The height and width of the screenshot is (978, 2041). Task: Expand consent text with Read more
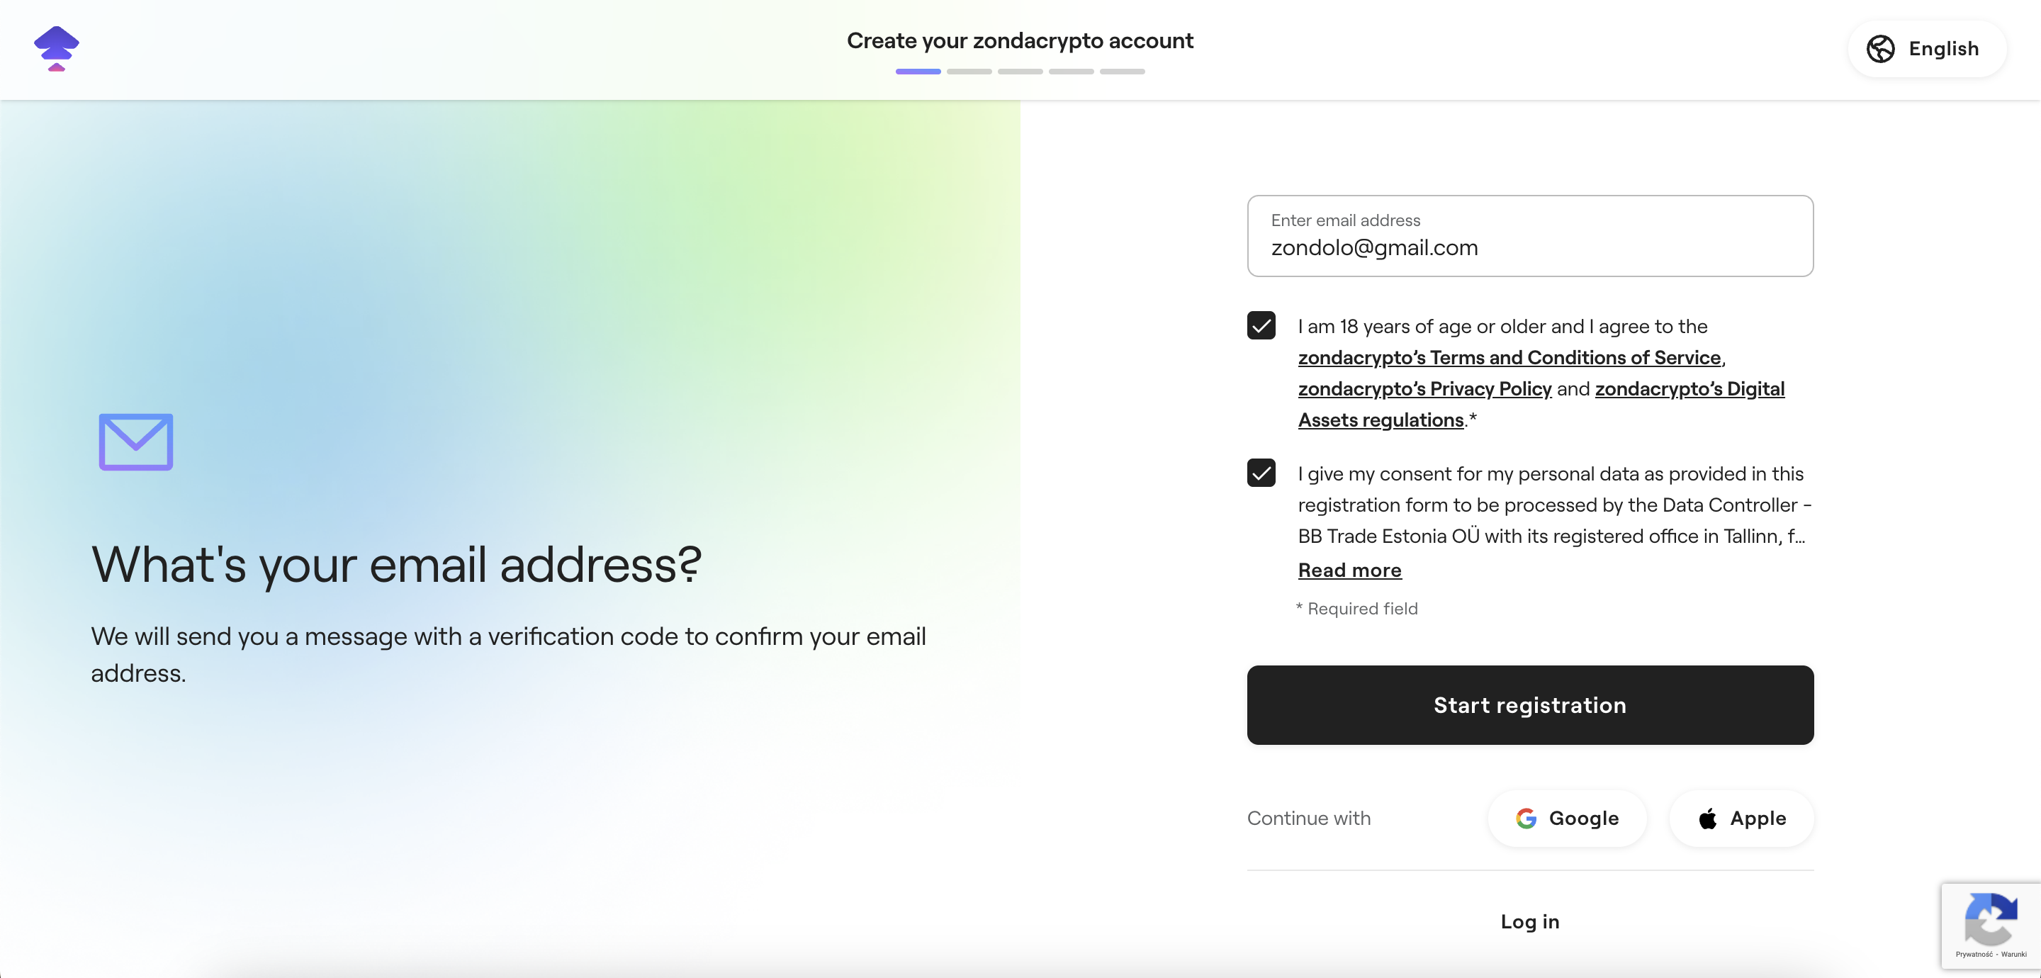pyautogui.click(x=1349, y=570)
